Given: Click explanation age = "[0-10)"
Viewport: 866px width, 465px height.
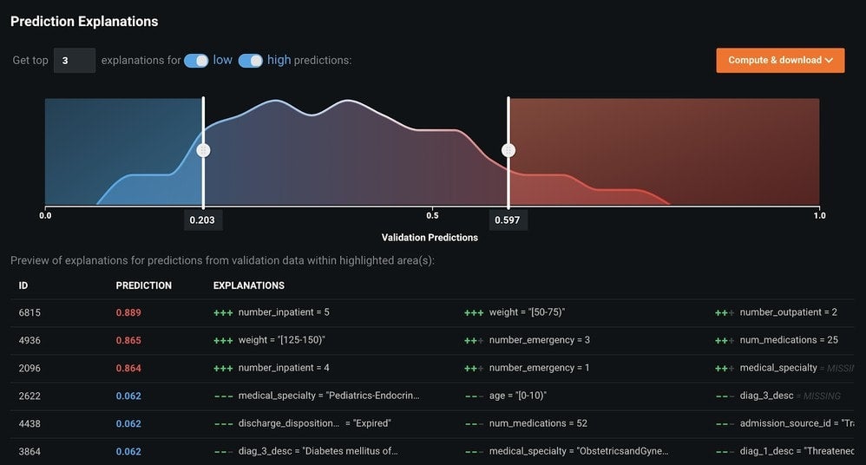Looking at the screenshot, I should click(x=517, y=396).
